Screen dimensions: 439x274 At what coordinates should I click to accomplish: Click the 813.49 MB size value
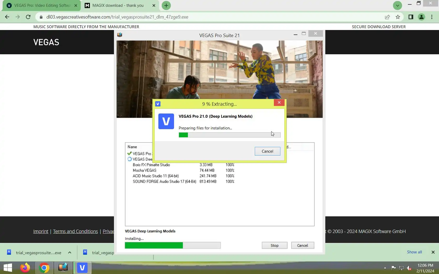(208, 182)
